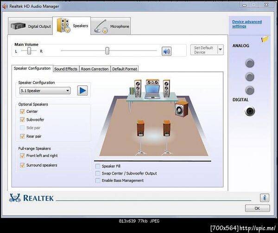Click the center speaker above laptop
278x233 pixels.
click(152, 82)
